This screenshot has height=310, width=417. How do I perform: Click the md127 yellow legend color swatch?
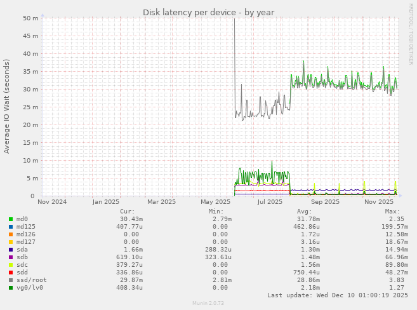11,242
